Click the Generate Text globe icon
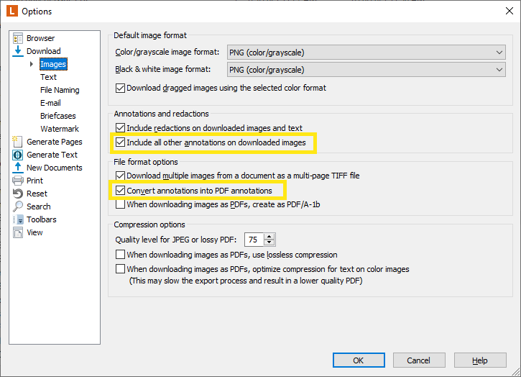Screen dimensions: 521x377 (18, 155)
